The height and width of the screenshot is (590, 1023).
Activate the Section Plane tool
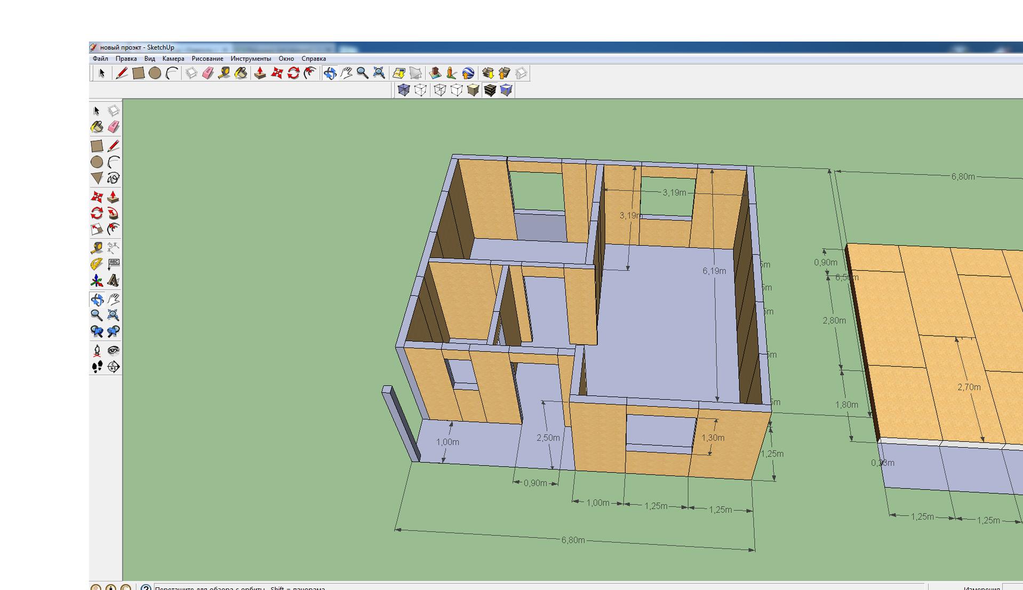click(x=113, y=367)
